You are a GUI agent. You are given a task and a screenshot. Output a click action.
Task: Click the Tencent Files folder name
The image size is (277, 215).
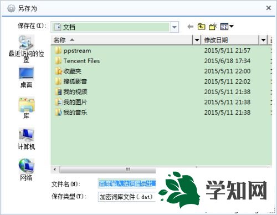pyautogui.click(x=81, y=61)
